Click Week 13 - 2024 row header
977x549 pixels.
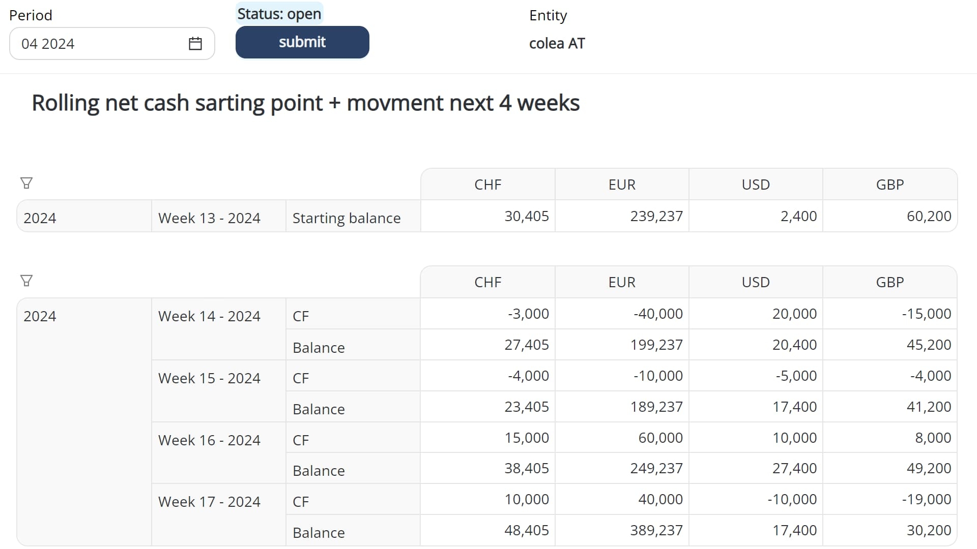(x=209, y=218)
